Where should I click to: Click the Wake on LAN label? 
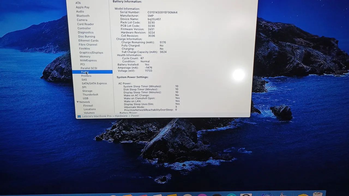coord(133,101)
